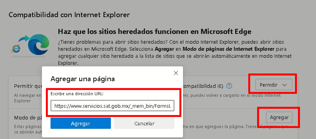Viewport: 316px width, 139px height.
Task: Select the Permitir que setting row label
Action: (x=27, y=86)
